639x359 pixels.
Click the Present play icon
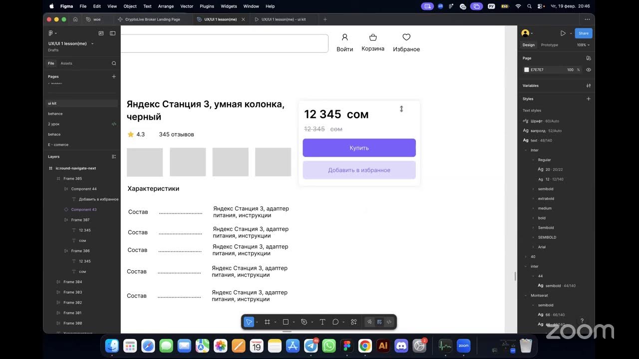pos(563,33)
